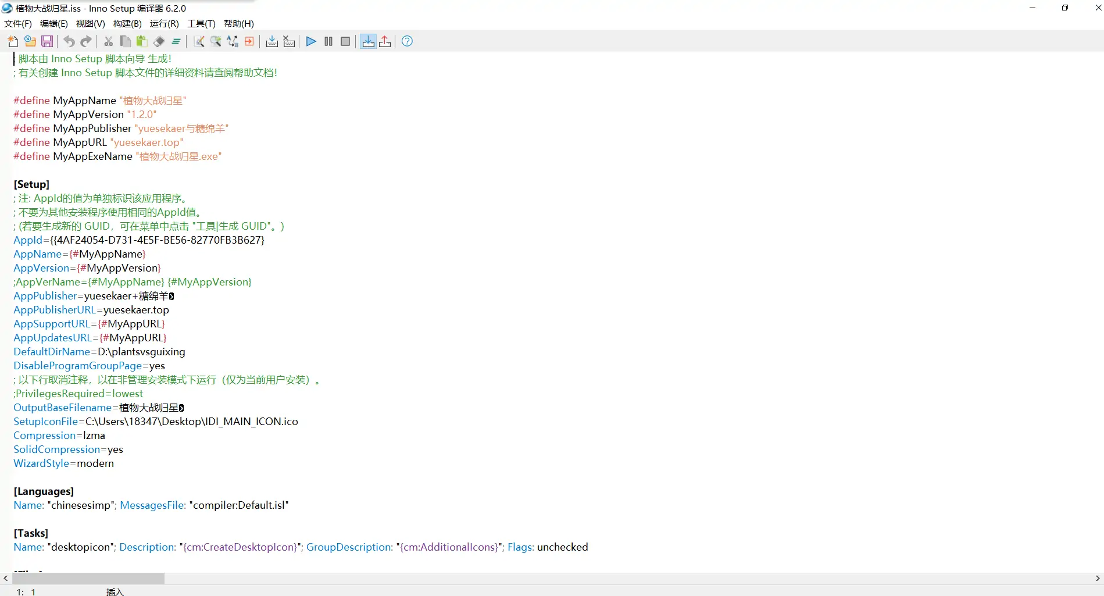Save the script with floppy icon

(x=47, y=41)
